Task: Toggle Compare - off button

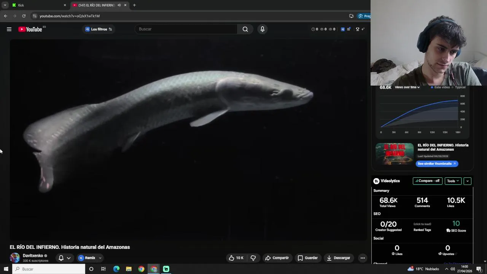Action: point(427,181)
